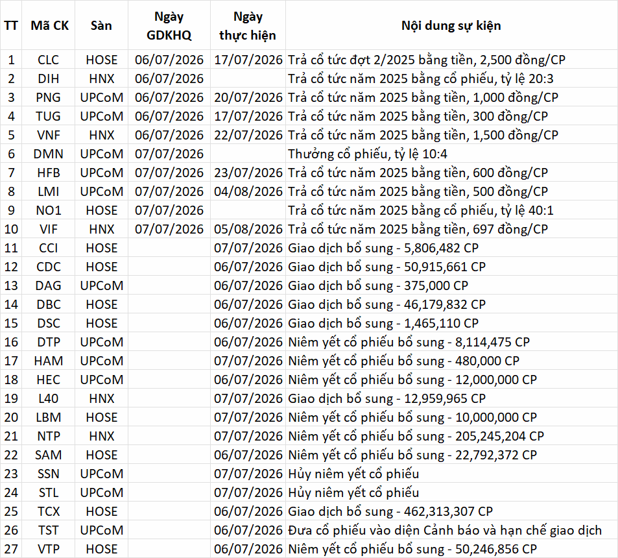The height and width of the screenshot is (558, 618).
Task: Click 'Niêm yết cổ phiếu bổ sung - 205,245,204 CP'
Action: [416, 436]
